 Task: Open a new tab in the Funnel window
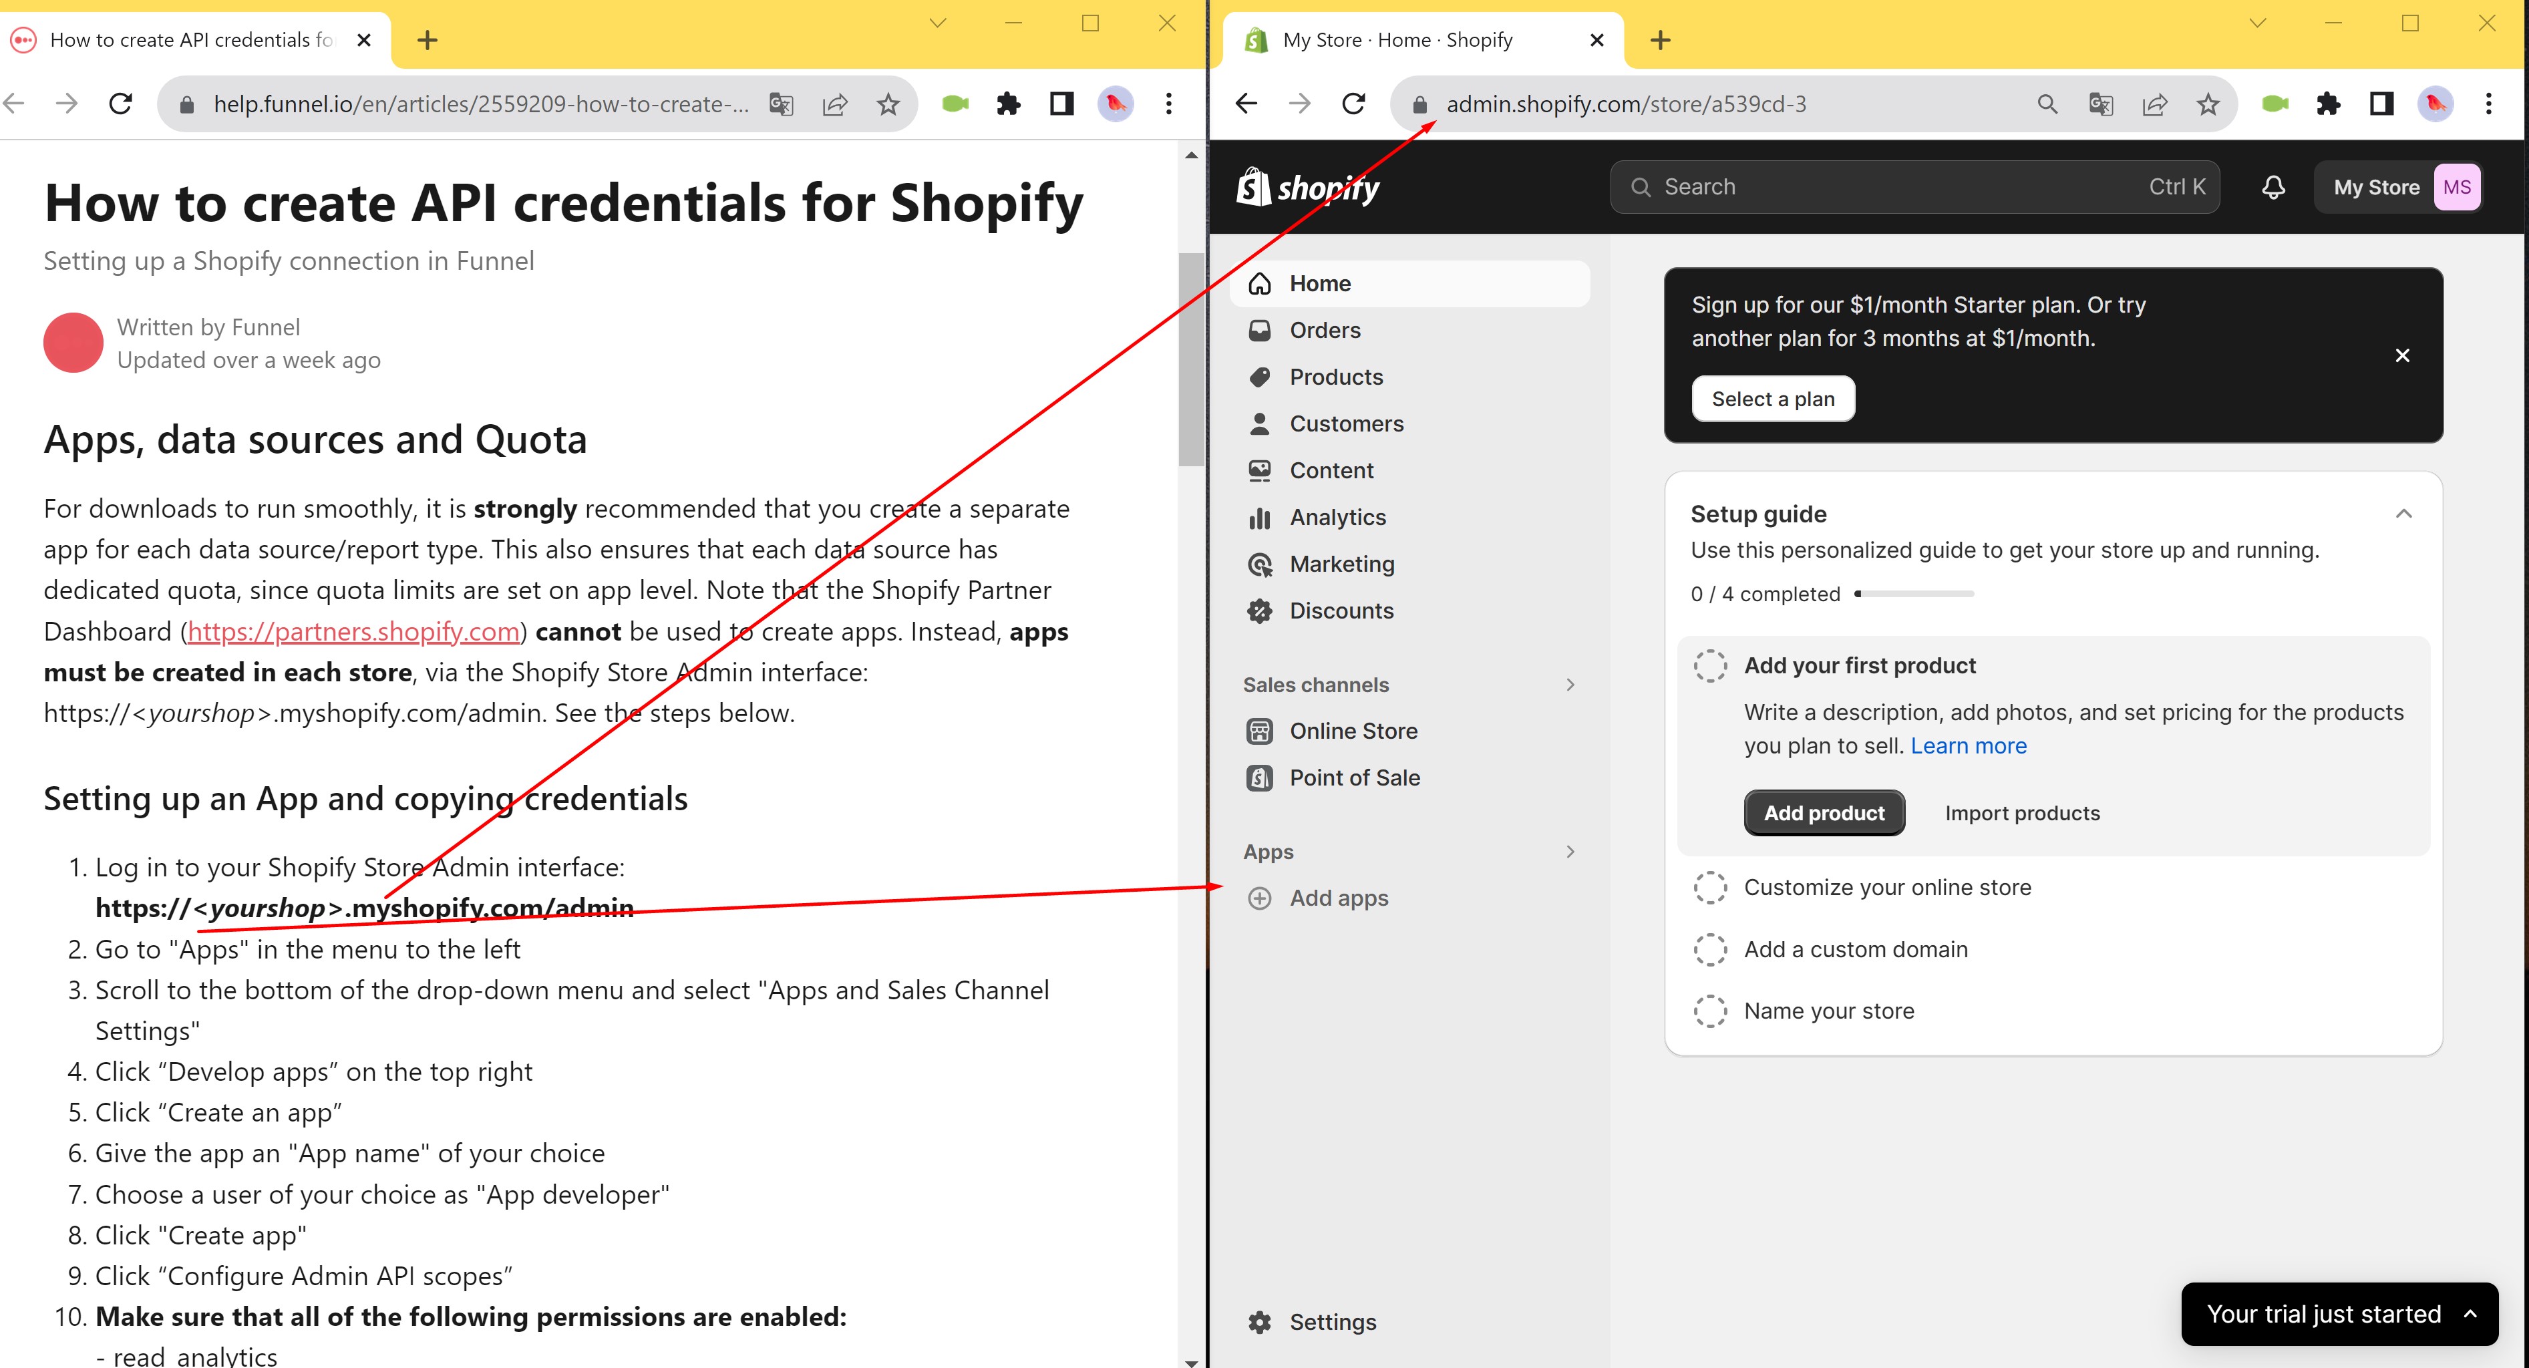[427, 40]
